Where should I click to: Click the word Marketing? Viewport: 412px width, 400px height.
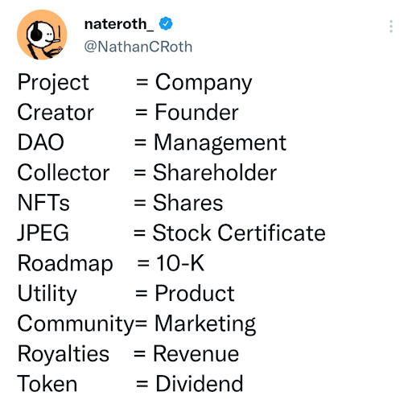[205, 324]
